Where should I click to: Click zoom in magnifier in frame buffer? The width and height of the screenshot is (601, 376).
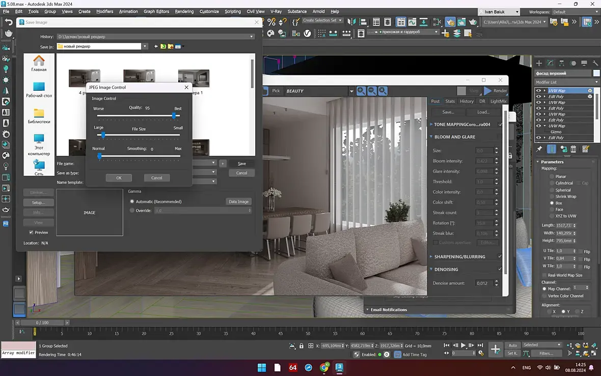[361, 91]
